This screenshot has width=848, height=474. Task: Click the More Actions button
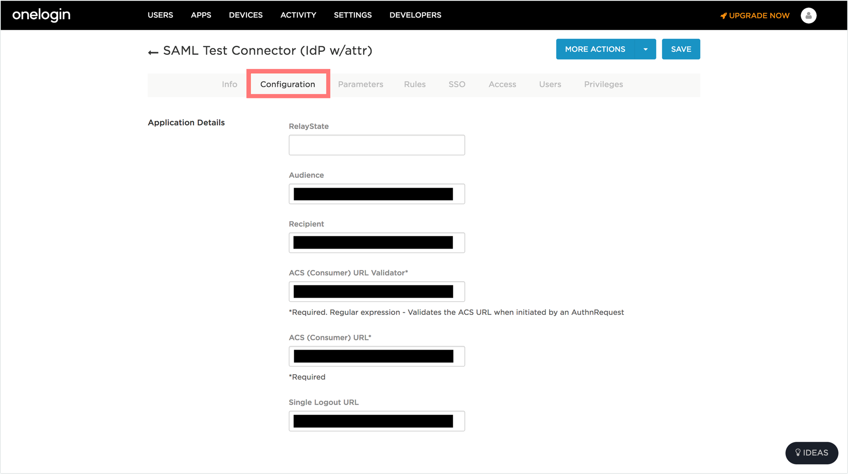point(595,49)
